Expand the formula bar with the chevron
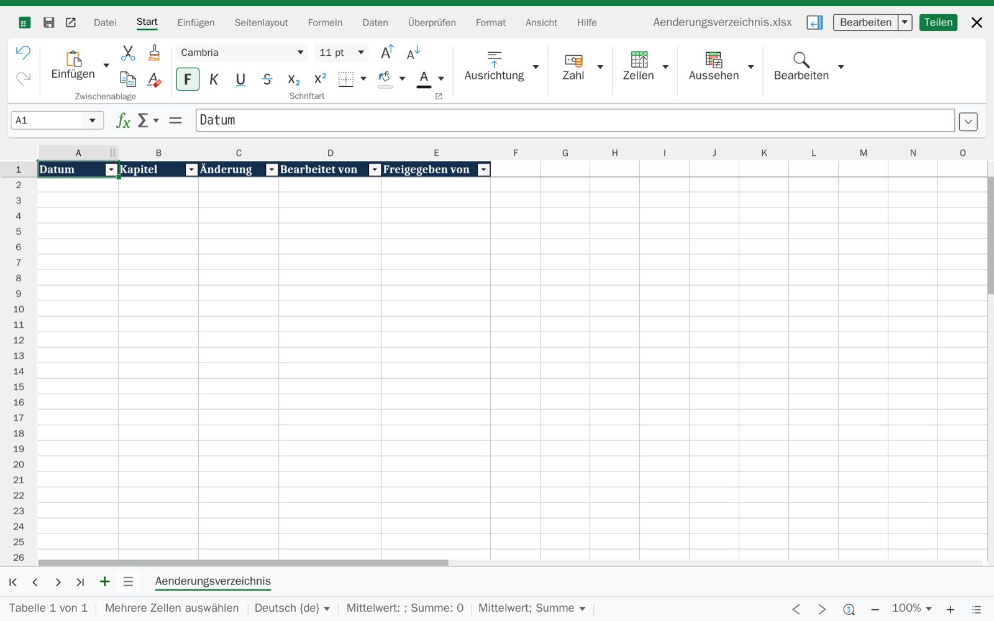 968,122
